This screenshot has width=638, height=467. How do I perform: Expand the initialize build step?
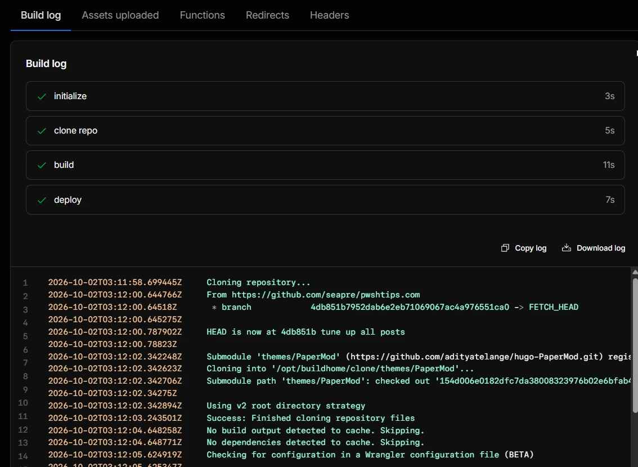click(325, 96)
